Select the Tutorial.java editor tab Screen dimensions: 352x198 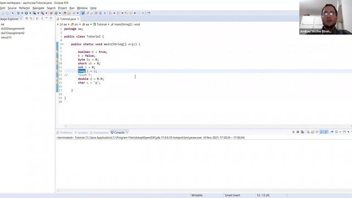tap(68, 19)
